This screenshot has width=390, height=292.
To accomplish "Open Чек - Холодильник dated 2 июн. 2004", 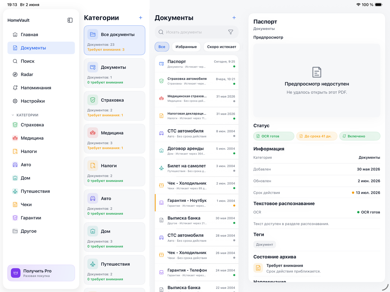I will pyautogui.click(x=197, y=185).
